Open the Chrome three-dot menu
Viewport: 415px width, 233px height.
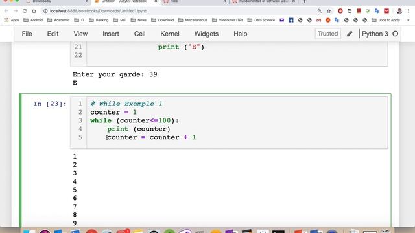(409, 11)
